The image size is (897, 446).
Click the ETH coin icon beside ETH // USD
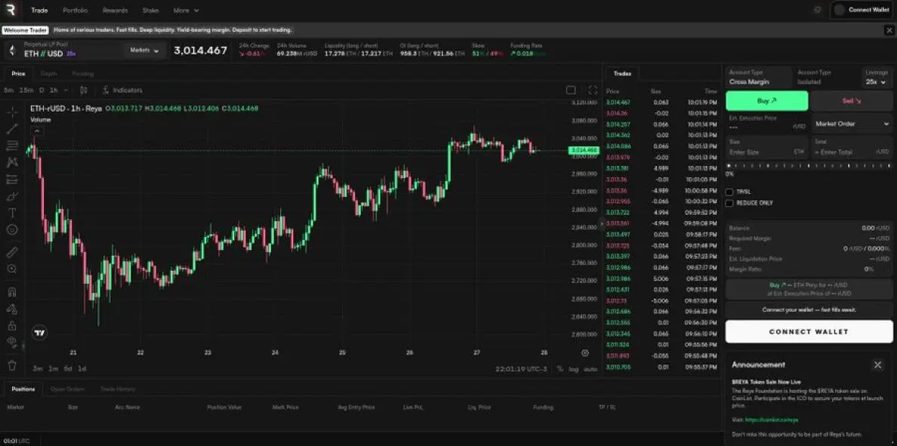tap(12, 51)
